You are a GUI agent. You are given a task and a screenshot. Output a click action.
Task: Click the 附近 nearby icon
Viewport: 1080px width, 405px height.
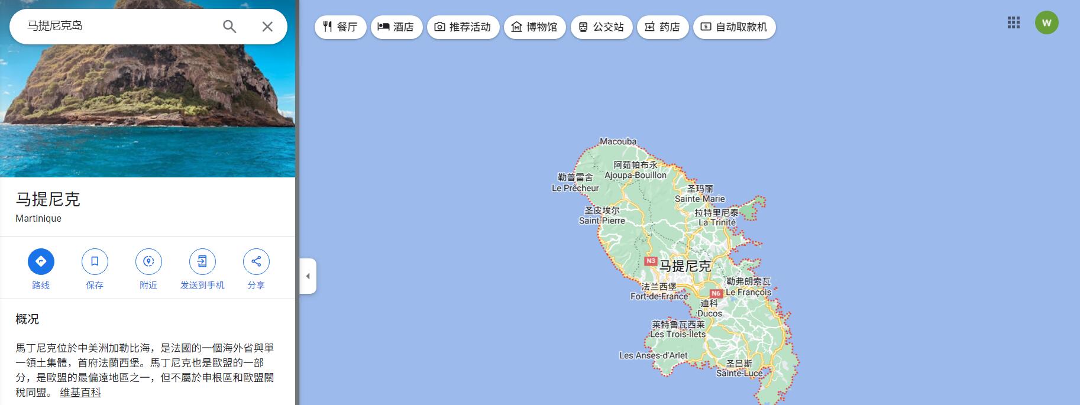coord(148,261)
